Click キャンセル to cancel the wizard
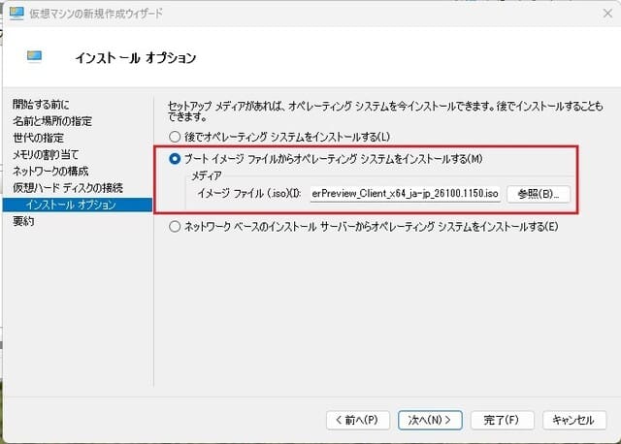 (572, 420)
